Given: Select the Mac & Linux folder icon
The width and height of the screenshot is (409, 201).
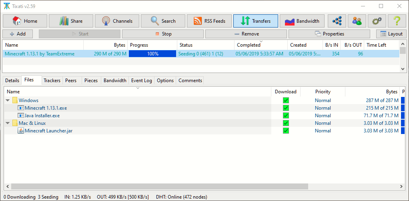Looking at the screenshot, I should [15, 123].
